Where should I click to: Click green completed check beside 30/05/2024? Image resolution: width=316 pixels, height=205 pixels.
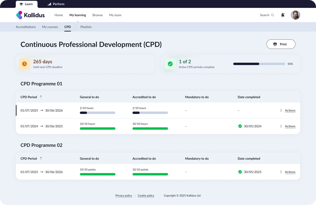[240, 126]
